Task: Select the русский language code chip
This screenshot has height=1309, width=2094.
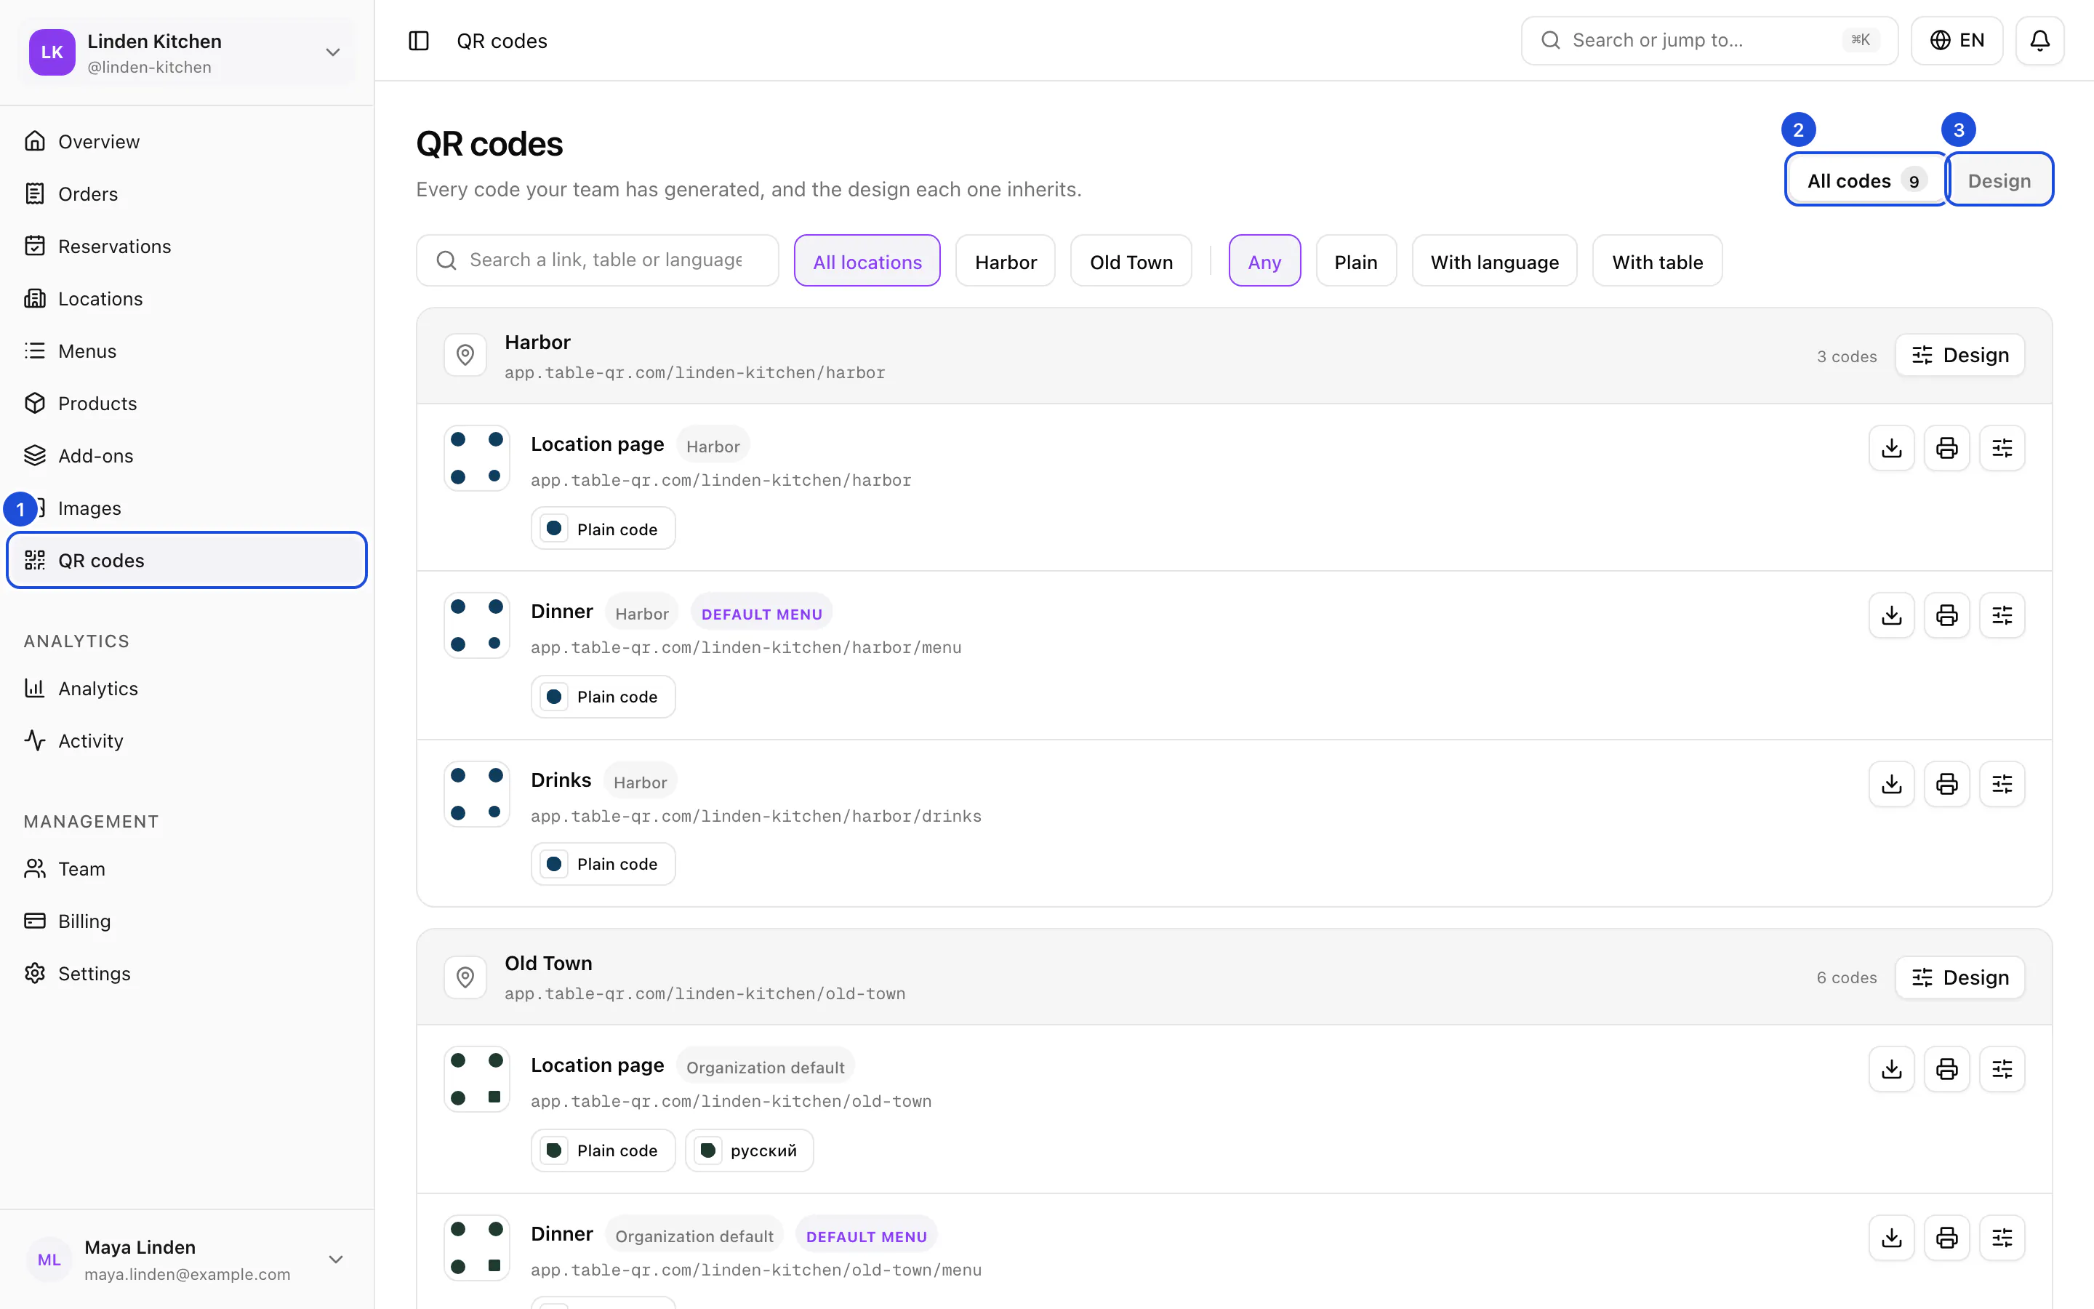Action: (750, 1150)
